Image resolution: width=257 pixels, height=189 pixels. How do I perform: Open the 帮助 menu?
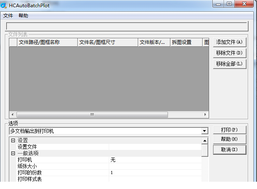pos(23,16)
